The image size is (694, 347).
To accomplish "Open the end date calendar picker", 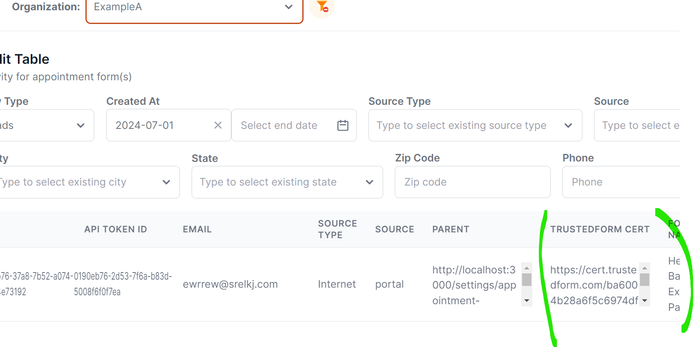I will point(343,125).
